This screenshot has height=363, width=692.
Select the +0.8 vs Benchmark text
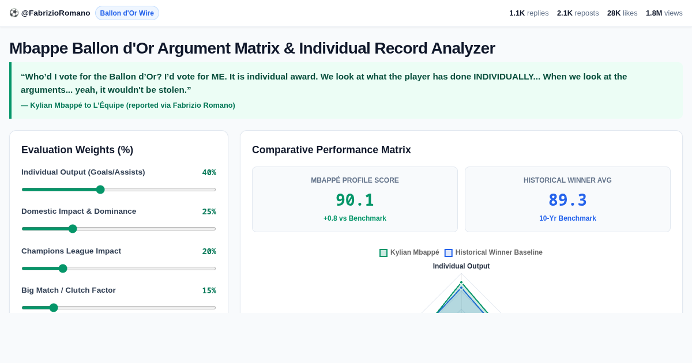point(355,218)
